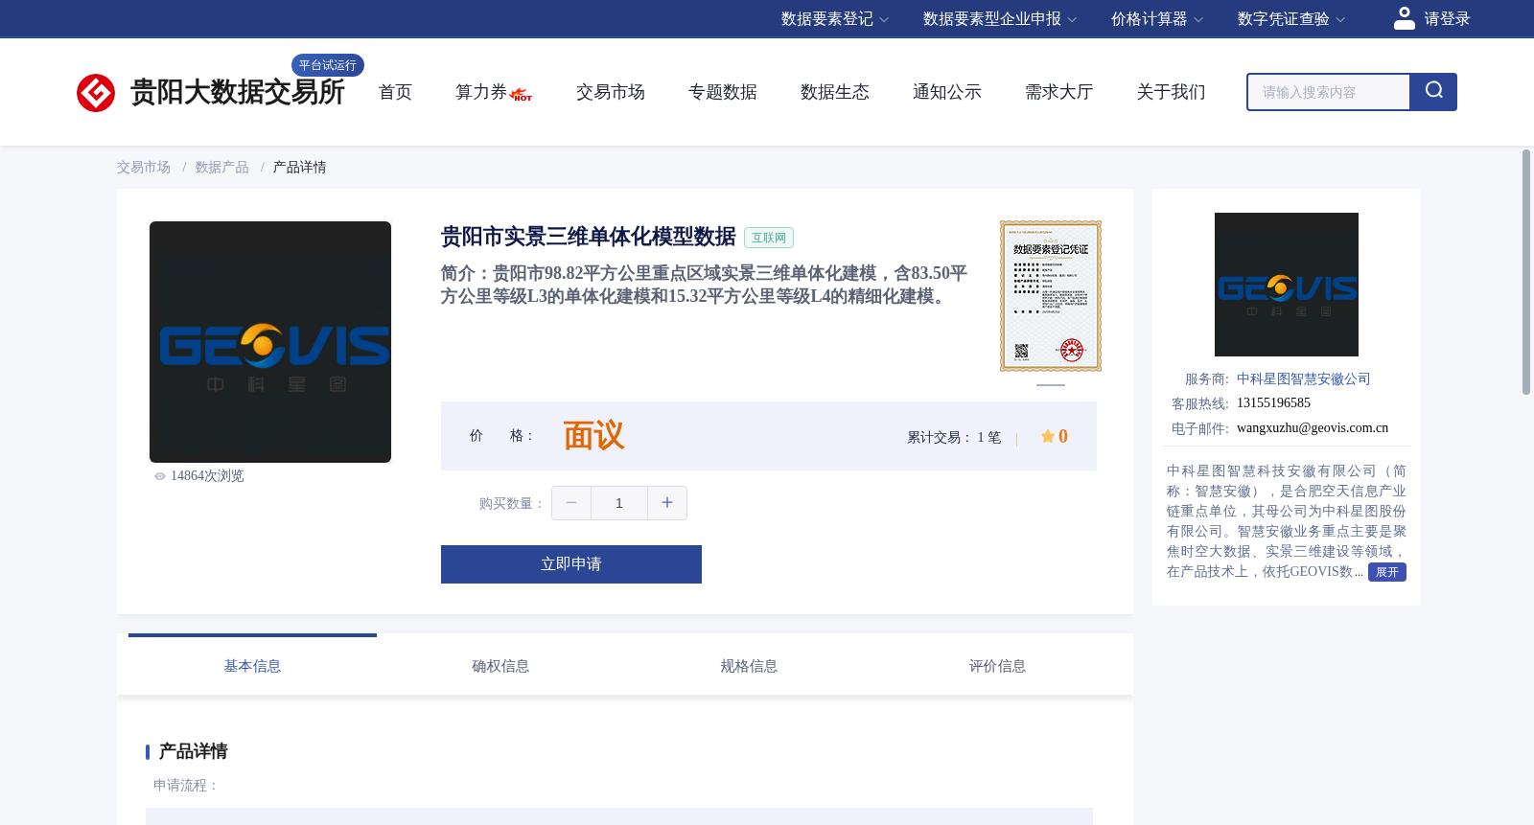Click the eye view-count icon
This screenshot has width=1534, height=825.
pyautogui.click(x=160, y=476)
